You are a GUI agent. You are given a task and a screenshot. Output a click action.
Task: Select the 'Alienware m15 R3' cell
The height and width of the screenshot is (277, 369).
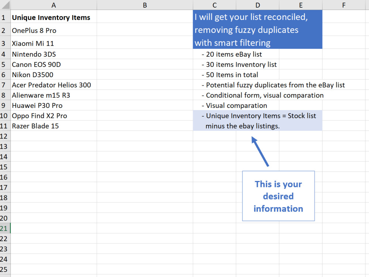pyautogui.click(x=54, y=95)
